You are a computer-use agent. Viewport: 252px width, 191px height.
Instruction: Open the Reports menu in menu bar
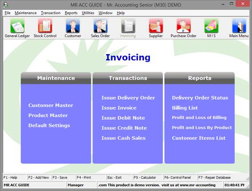[71, 13]
